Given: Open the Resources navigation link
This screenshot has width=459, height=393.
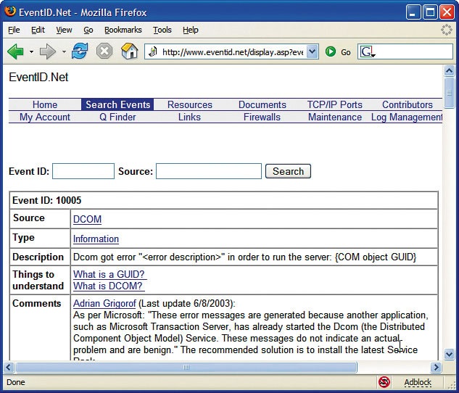Looking at the screenshot, I should tap(190, 104).
